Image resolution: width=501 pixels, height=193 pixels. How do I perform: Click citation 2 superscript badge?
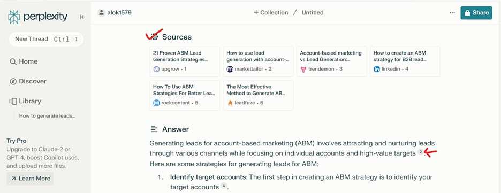421,152
